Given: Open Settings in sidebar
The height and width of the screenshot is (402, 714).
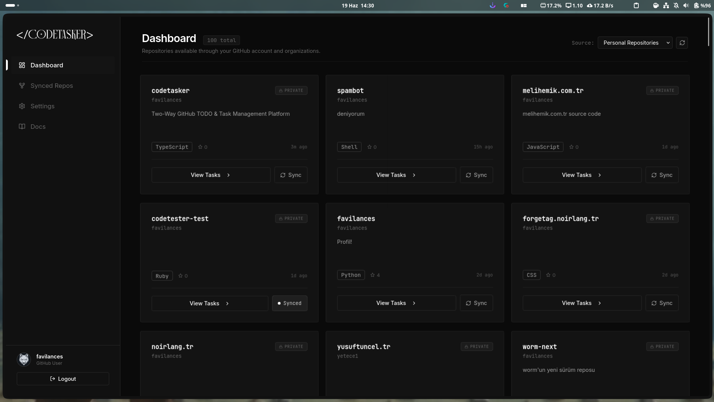Looking at the screenshot, I should coord(63,106).
